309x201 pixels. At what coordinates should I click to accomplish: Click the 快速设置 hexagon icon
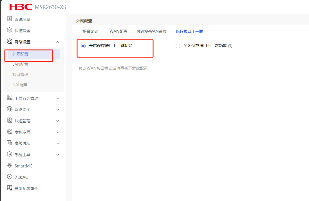10,30
